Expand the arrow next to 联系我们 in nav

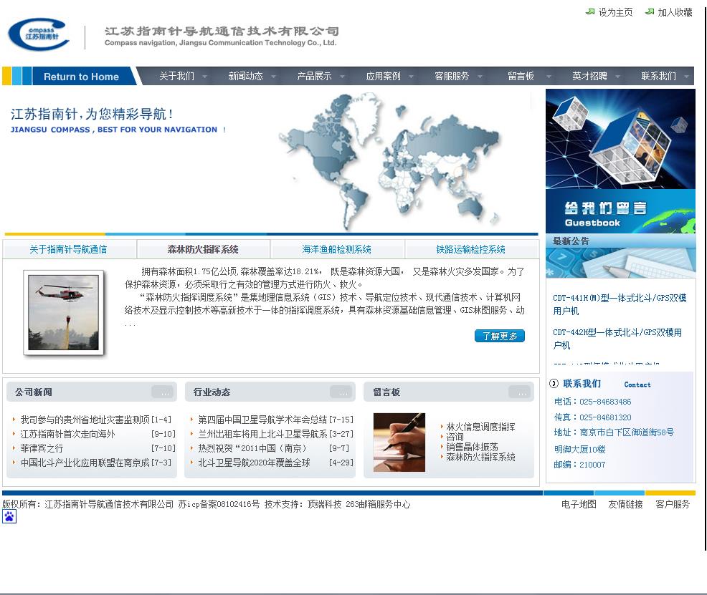687,77
